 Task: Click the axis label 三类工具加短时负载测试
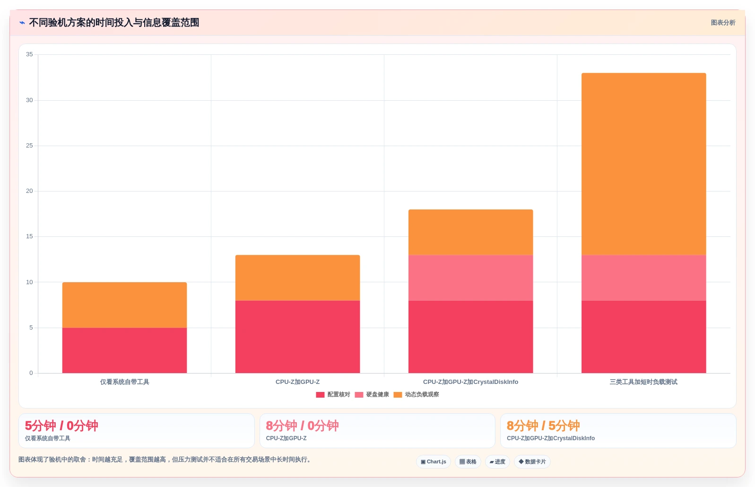pyautogui.click(x=643, y=382)
